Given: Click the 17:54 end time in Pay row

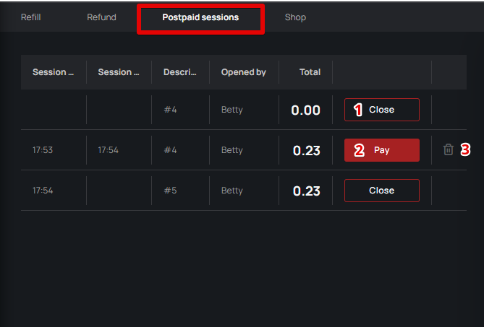Looking at the screenshot, I should pyautogui.click(x=108, y=150).
